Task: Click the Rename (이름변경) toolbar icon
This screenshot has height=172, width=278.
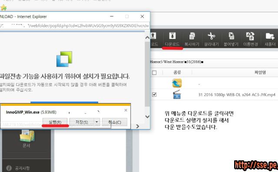Action: (250, 36)
